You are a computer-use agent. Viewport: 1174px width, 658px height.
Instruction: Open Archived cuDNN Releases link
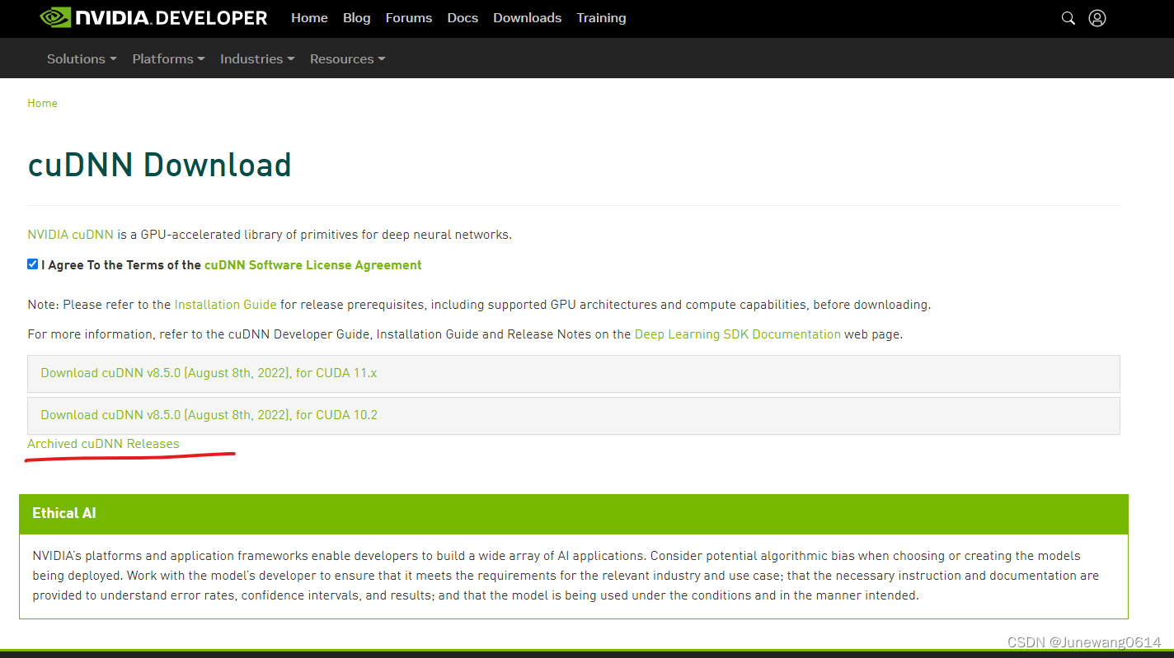(x=103, y=444)
